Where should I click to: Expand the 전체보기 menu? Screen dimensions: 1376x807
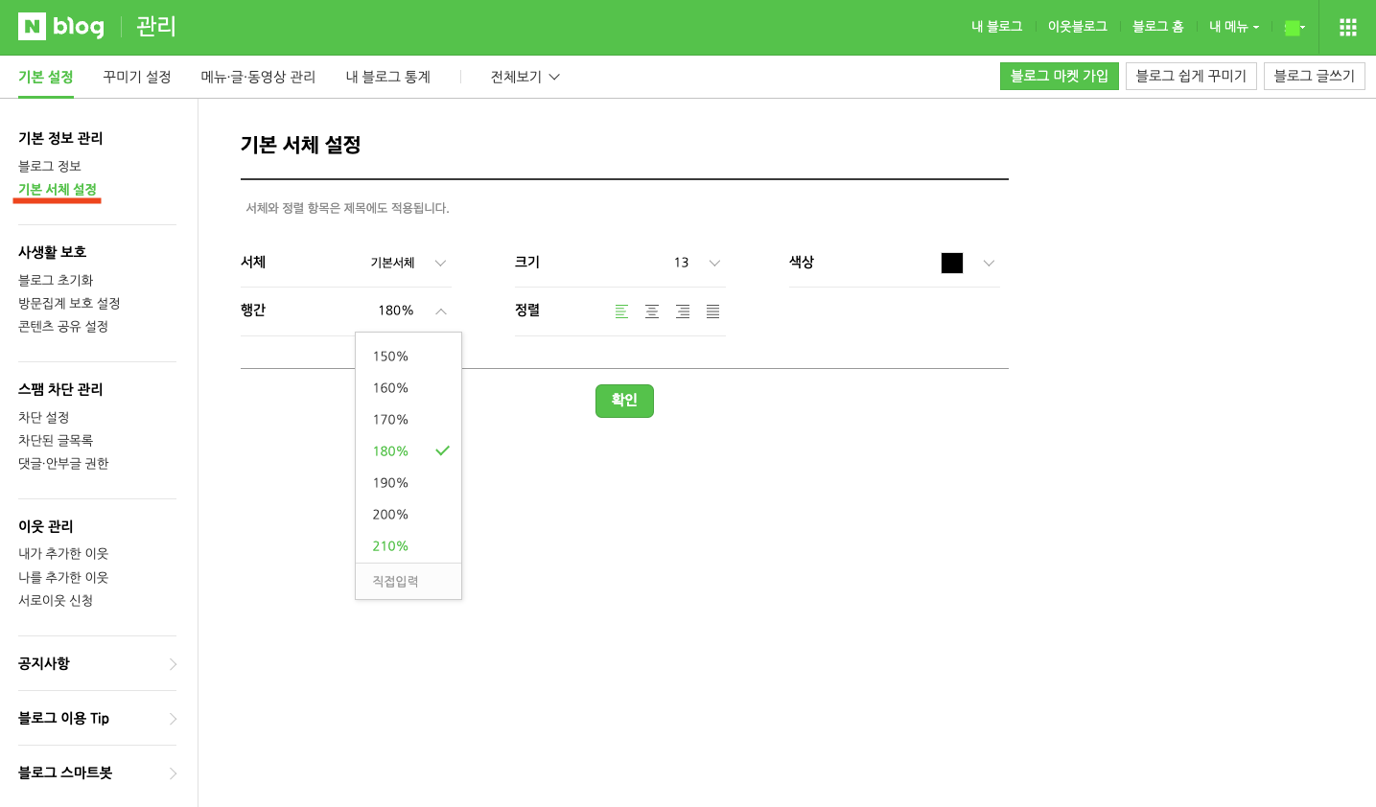tap(525, 77)
